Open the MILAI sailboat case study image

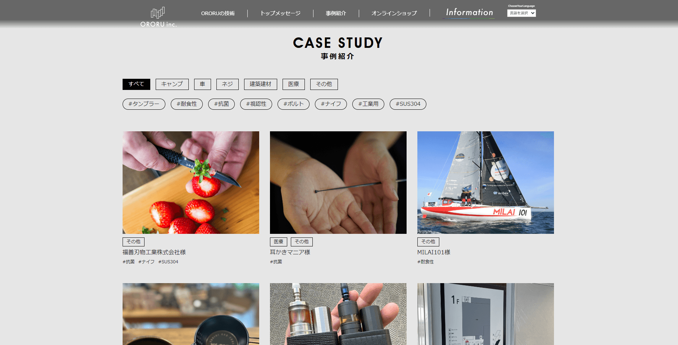tap(486, 182)
